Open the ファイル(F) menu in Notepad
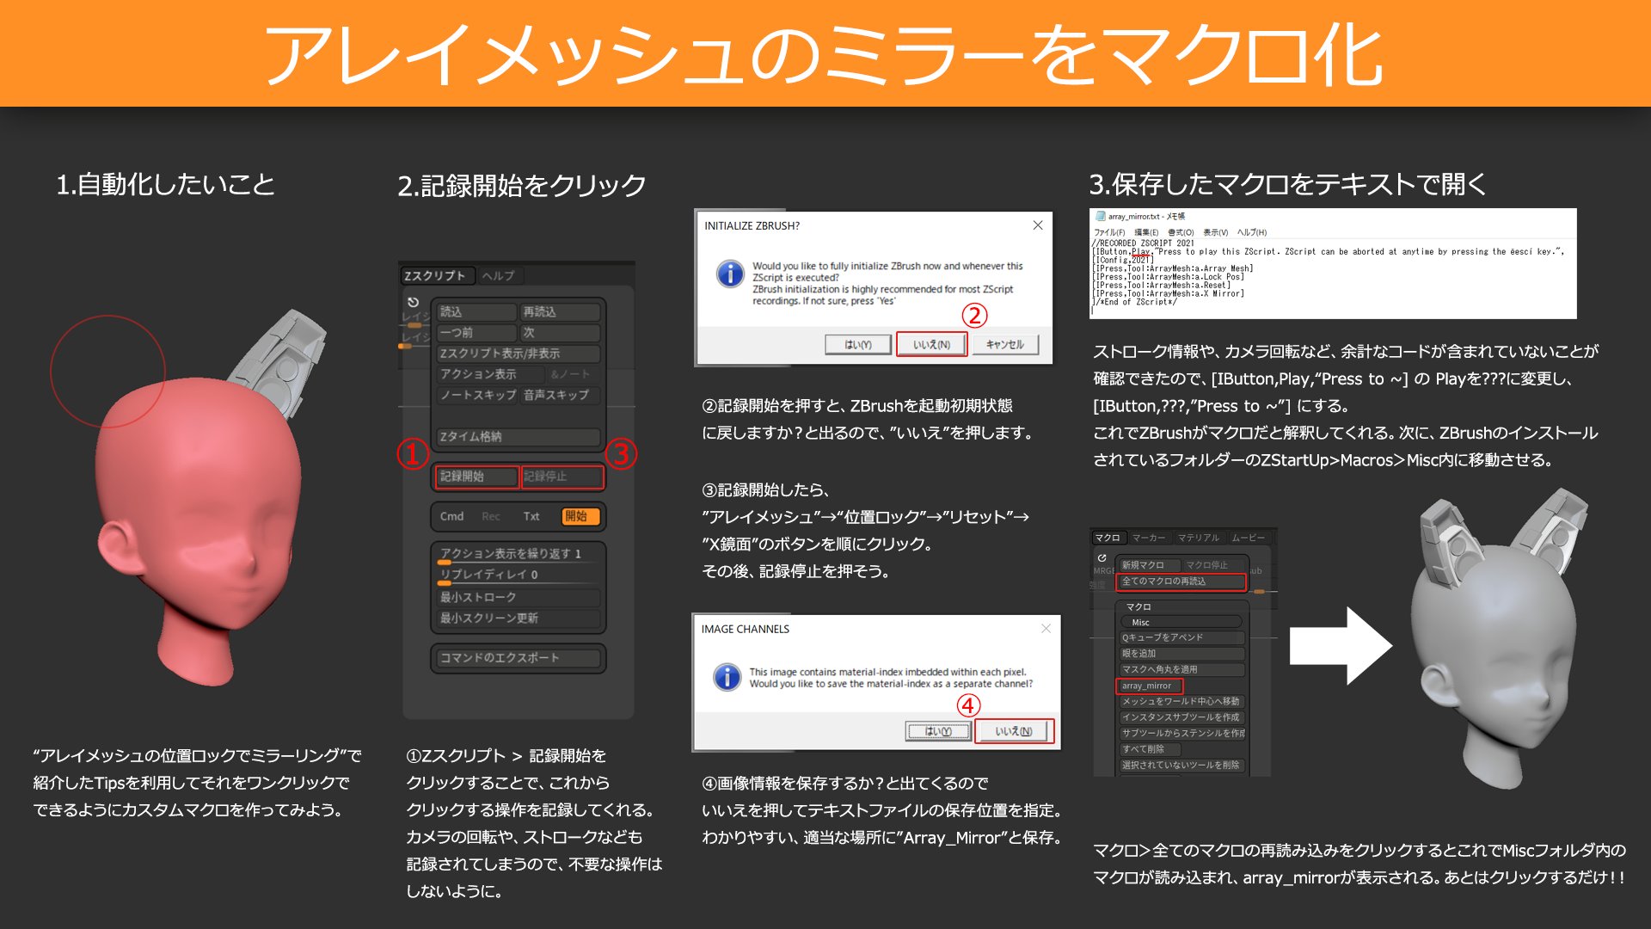 [x=1109, y=232]
